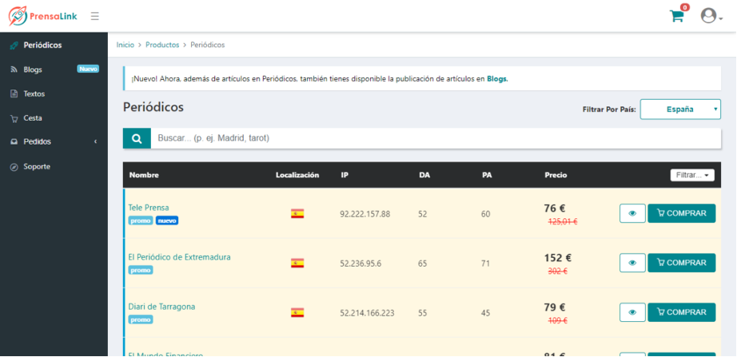Open the Filtrar... dropdown
737x357 pixels.
tap(692, 175)
